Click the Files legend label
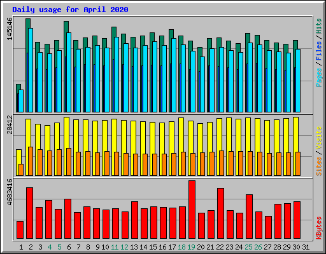 pyautogui.click(x=319, y=51)
